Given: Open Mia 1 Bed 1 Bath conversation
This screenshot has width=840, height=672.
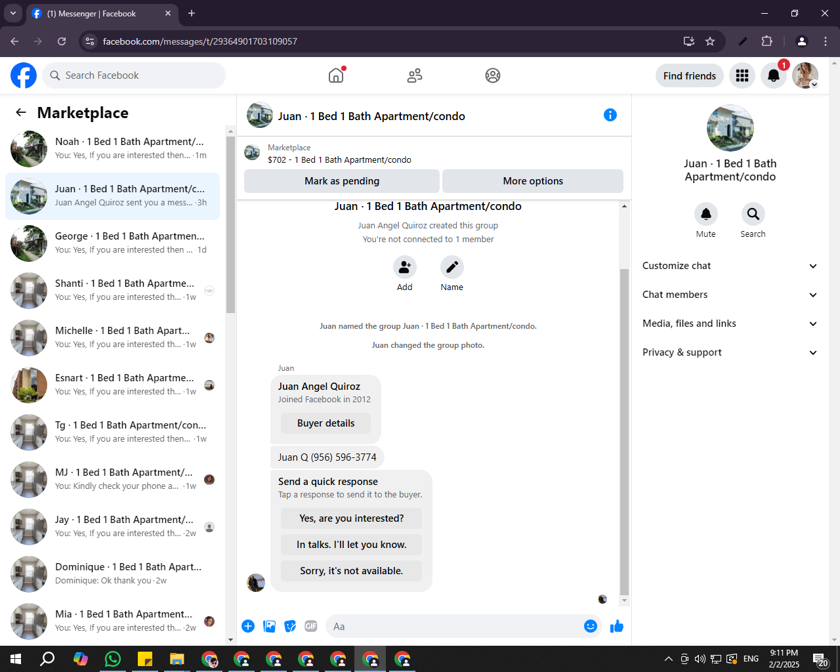Looking at the screenshot, I should 113,621.
